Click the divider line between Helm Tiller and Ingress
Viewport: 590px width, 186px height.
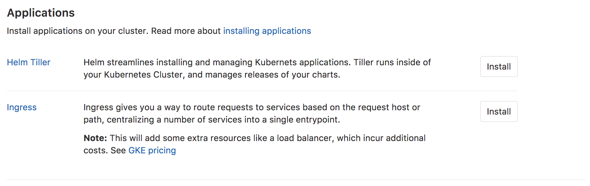coord(262,91)
